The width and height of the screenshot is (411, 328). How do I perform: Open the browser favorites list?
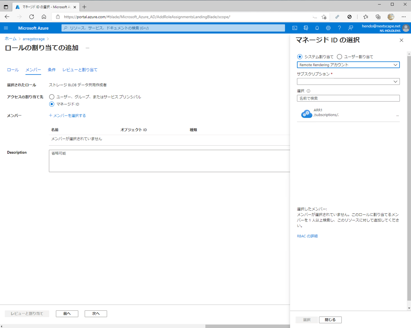pyautogui.click(x=366, y=17)
